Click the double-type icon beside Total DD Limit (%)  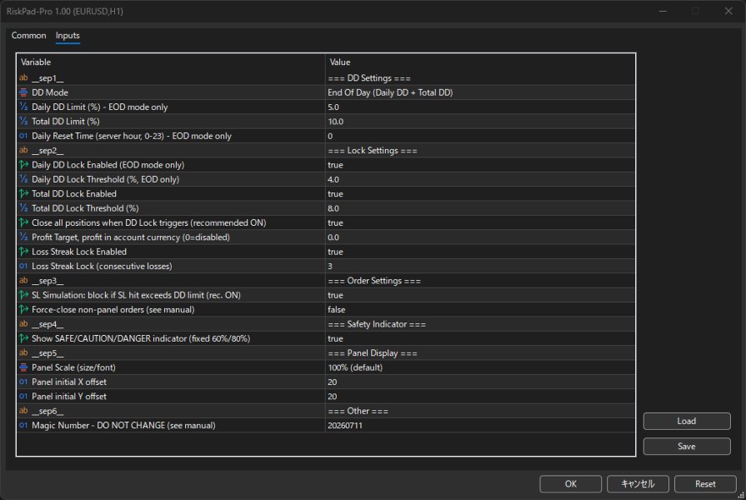(x=23, y=122)
